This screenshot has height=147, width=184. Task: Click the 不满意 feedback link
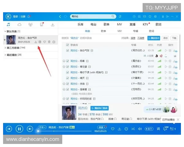click(141, 38)
